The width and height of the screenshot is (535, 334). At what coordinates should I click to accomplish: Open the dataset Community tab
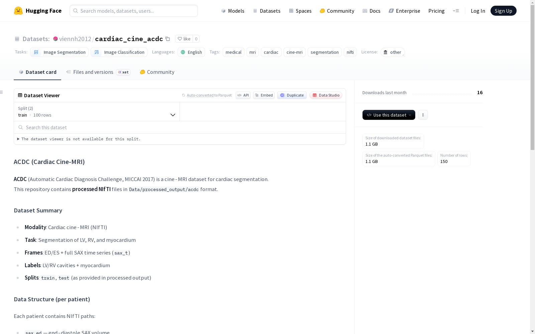click(157, 72)
